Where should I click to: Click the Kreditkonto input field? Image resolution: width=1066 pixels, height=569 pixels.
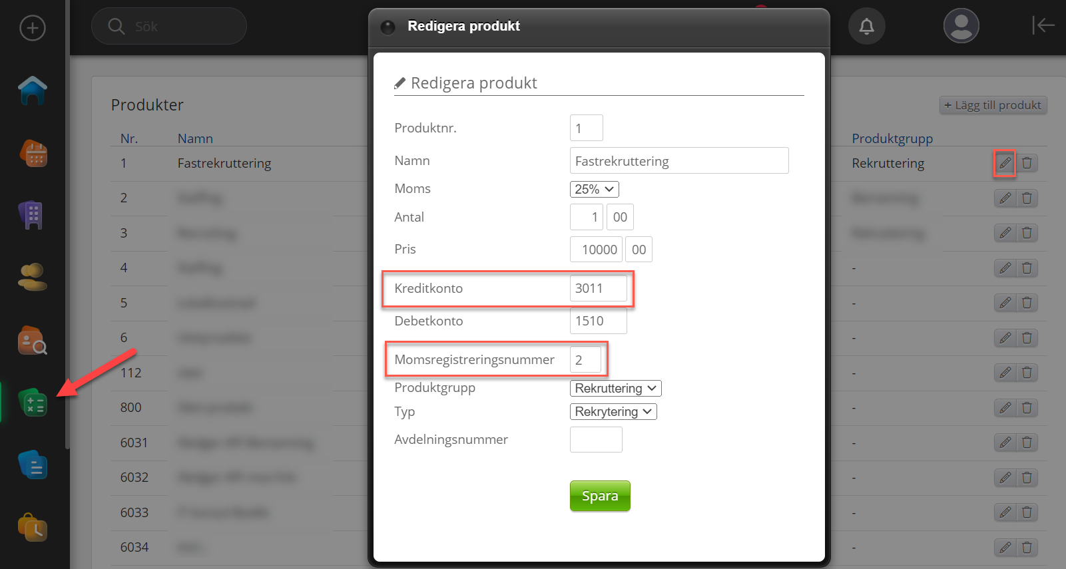[x=598, y=288]
